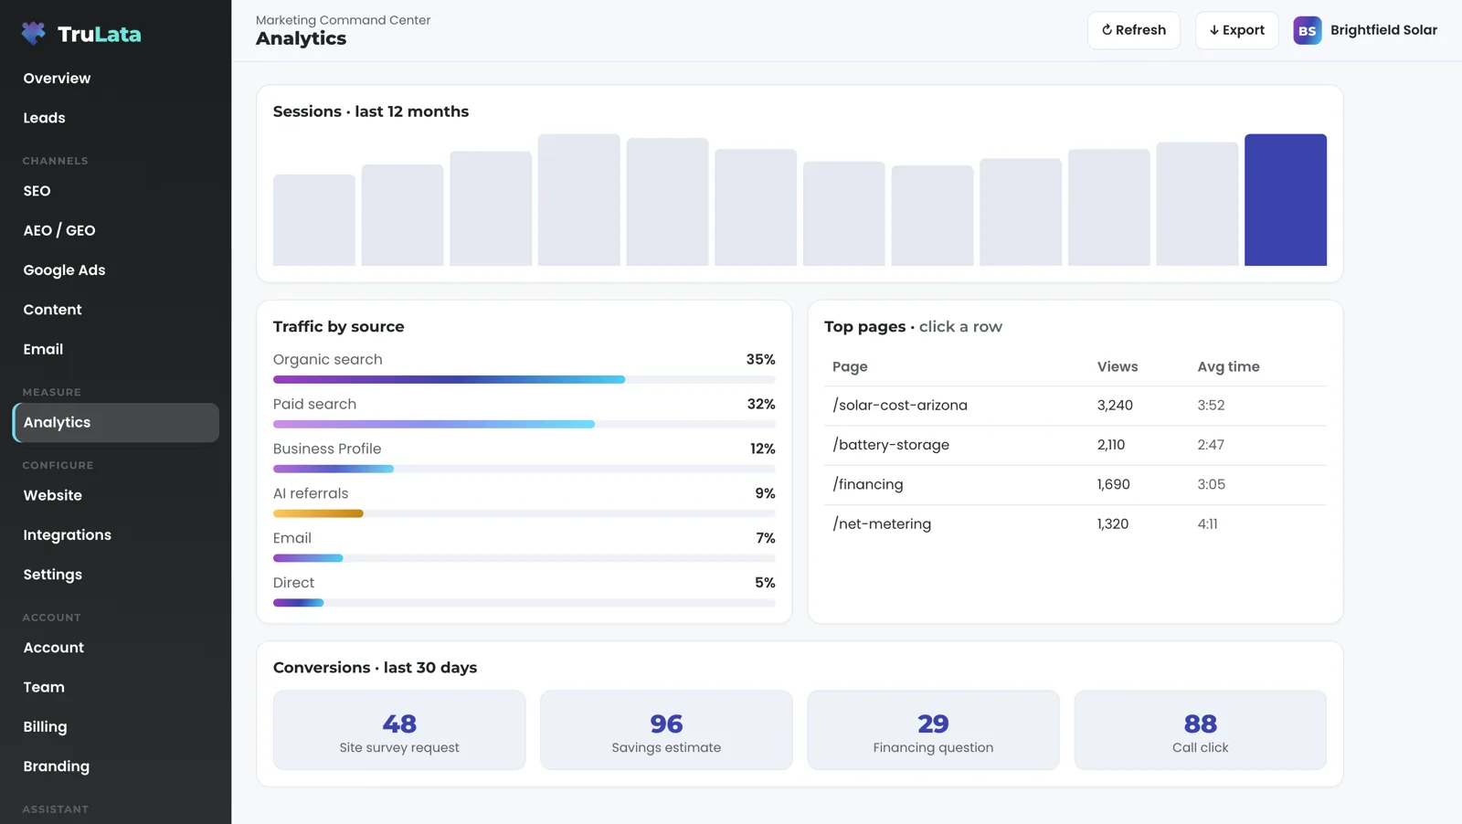Click the Views column header
1462x824 pixels.
coord(1118,366)
